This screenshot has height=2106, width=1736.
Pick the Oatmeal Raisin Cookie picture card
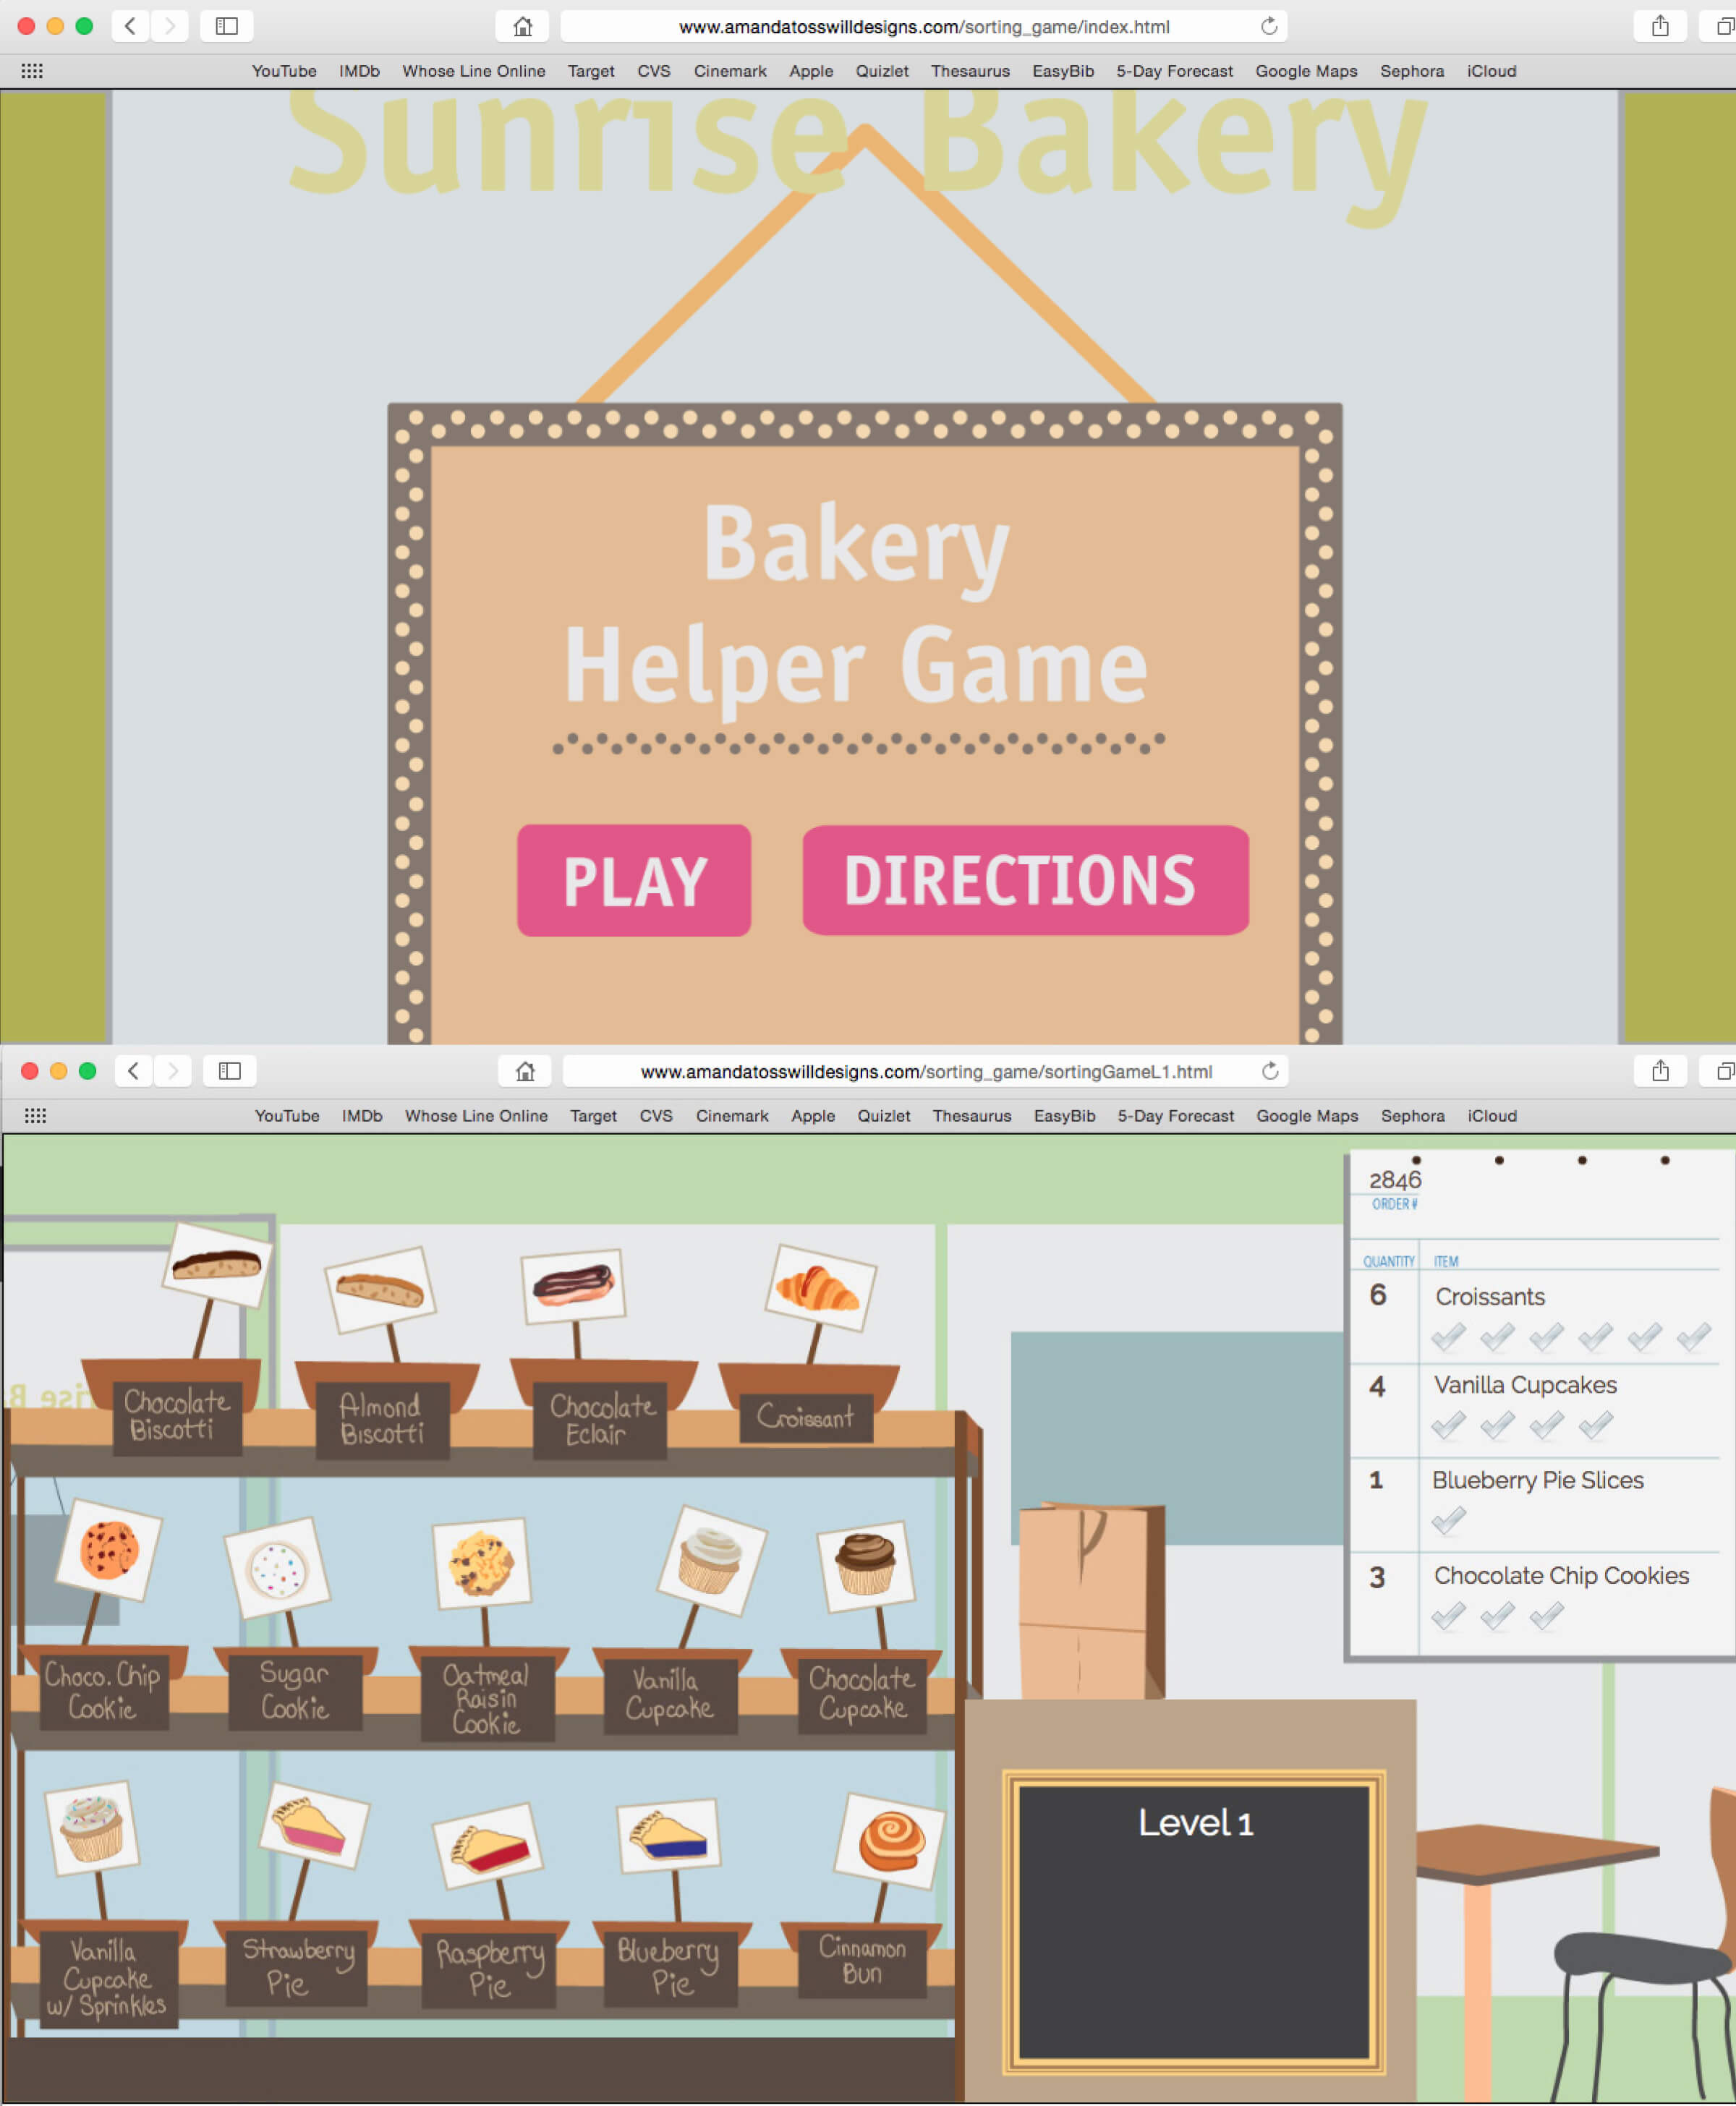(481, 1563)
